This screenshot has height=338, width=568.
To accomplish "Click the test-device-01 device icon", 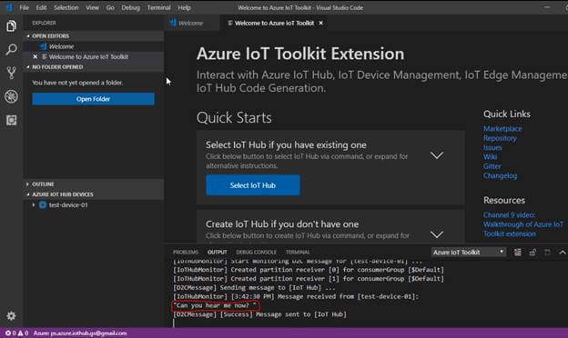I will (x=43, y=205).
